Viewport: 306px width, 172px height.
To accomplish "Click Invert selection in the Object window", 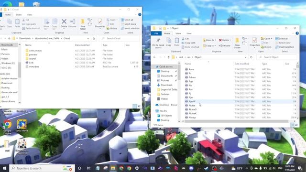I will 284,47.
